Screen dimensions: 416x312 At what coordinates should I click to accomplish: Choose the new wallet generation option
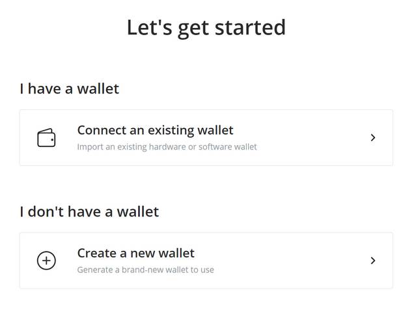click(x=206, y=261)
